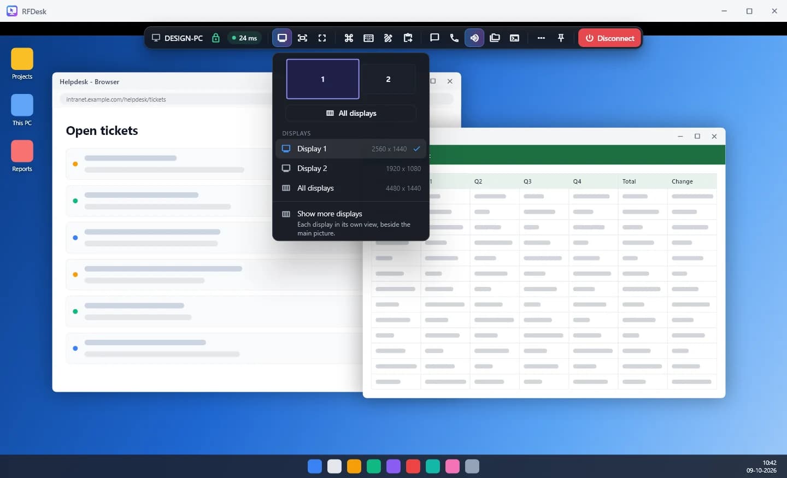Click the pink icon in remote taskbar

(x=453, y=466)
